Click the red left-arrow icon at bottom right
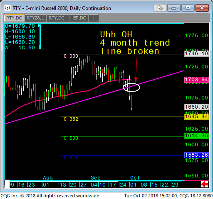 point(205,184)
